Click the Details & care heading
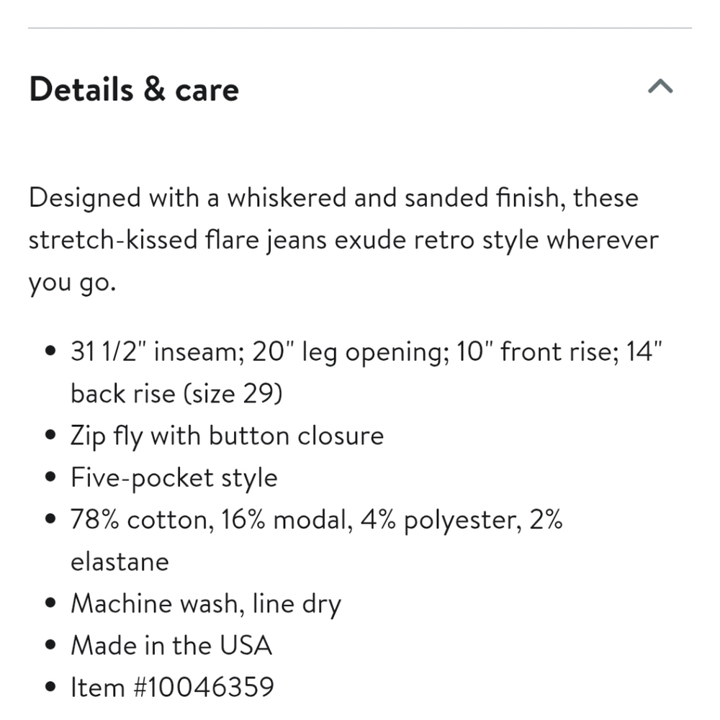This screenshot has height=720, width=720. point(134,89)
